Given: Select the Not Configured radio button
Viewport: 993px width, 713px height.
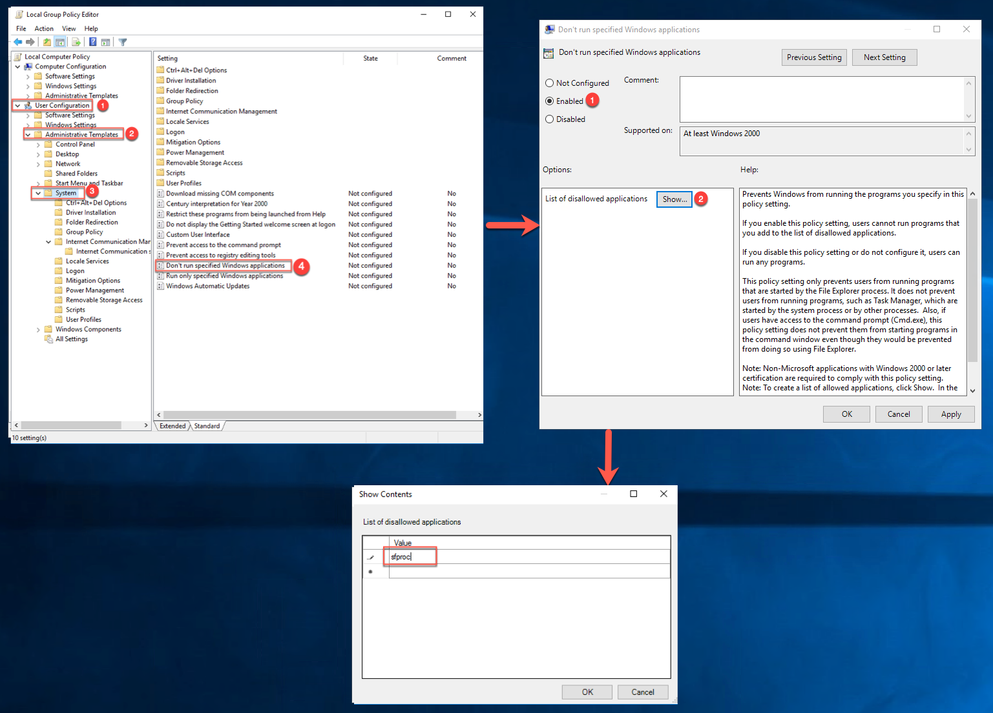Looking at the screenshot, I should [549, 83].
